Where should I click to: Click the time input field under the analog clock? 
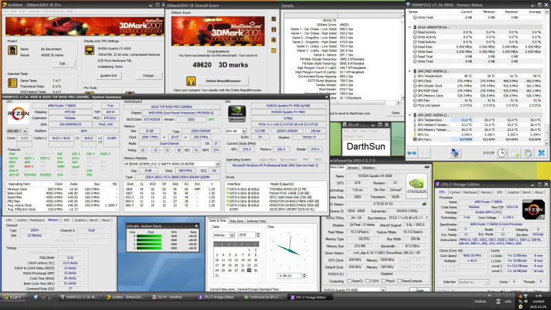289,276
